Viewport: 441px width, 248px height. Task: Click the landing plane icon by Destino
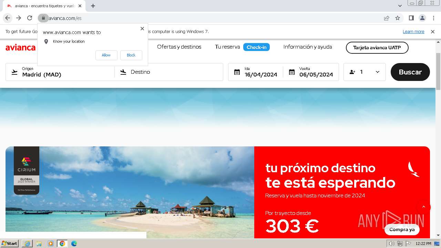pyautogui.click(x=123, y=72)
